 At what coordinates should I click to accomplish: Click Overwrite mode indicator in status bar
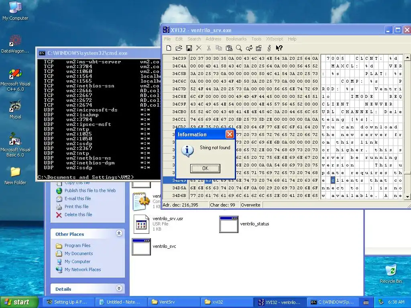coord(250,205)
